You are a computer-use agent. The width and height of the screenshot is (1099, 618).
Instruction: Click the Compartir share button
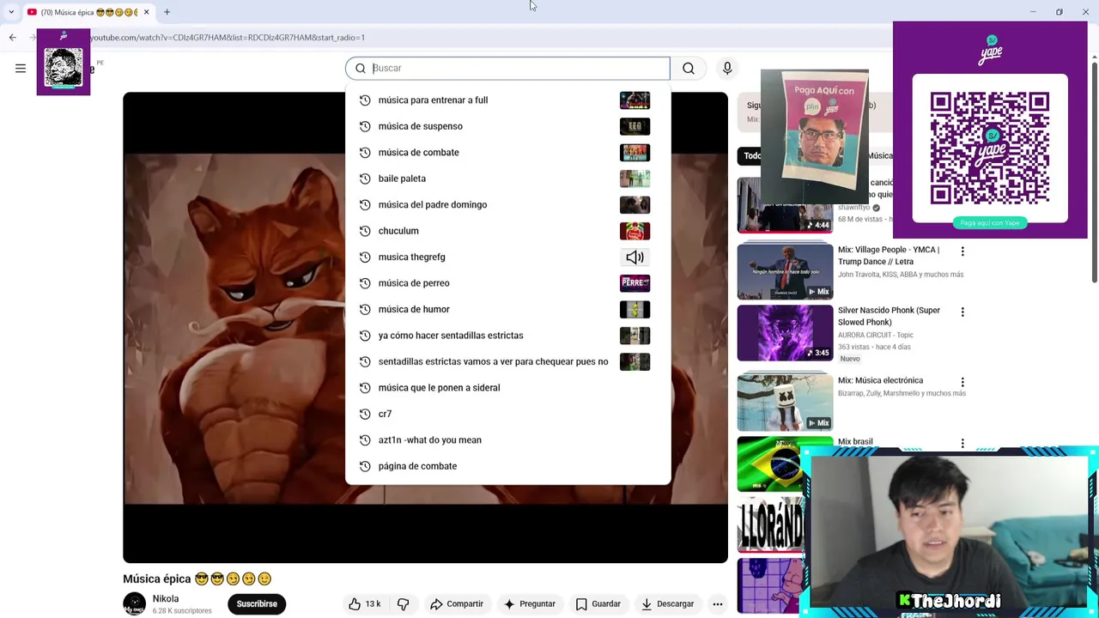457,604
